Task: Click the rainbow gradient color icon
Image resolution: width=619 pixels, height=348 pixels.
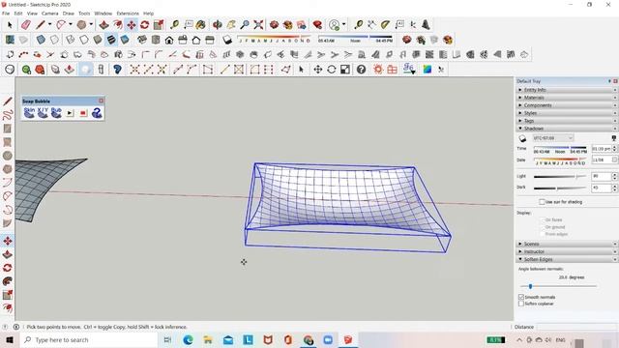Action: coord(427,70)
